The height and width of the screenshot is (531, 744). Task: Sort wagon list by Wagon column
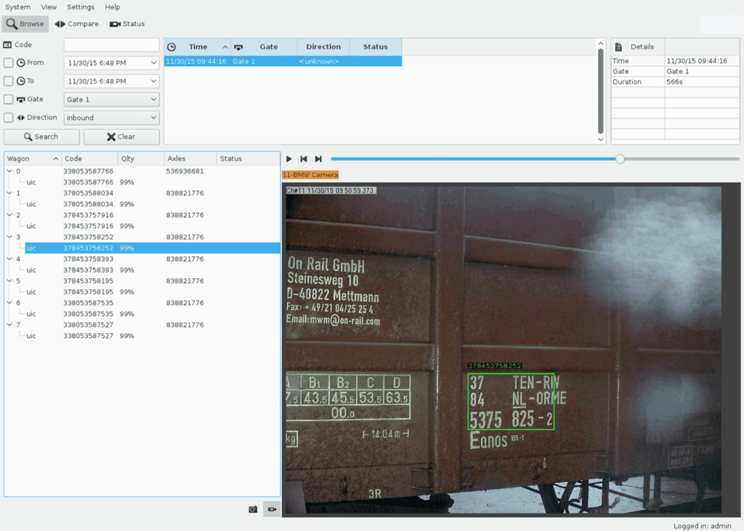pos(33,158)
